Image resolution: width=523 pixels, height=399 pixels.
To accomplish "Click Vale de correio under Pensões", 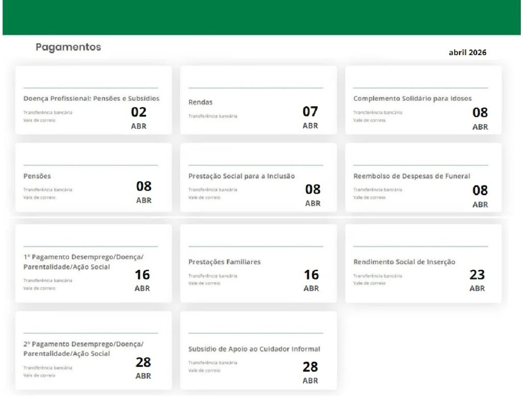I will 39,198.
